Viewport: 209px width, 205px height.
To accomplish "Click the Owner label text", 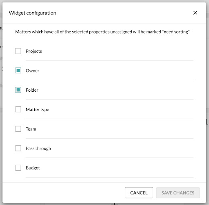I will [33, 71].
